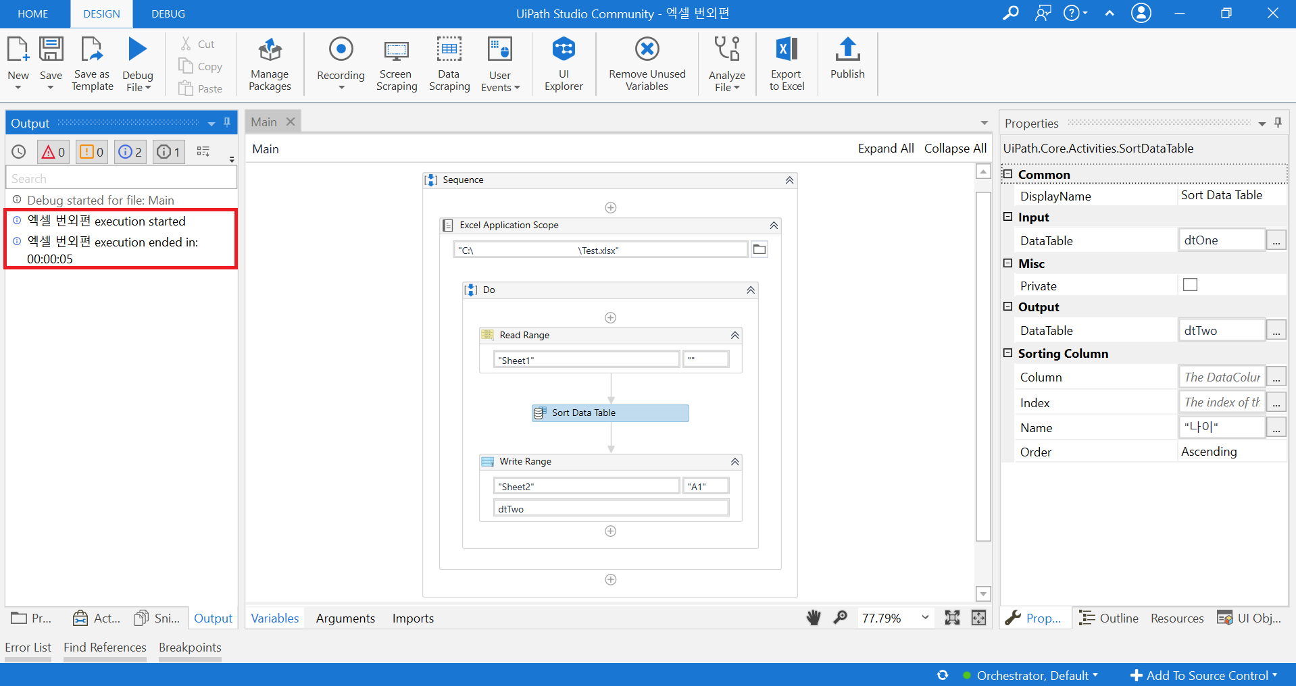Open the Imports panel tab
The image size is (1296, 686).
pyautogui.click(x=413, y=618)
